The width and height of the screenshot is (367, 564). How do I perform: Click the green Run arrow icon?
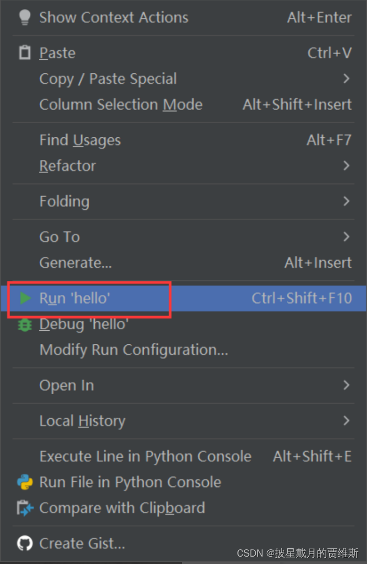click(25, 298)
